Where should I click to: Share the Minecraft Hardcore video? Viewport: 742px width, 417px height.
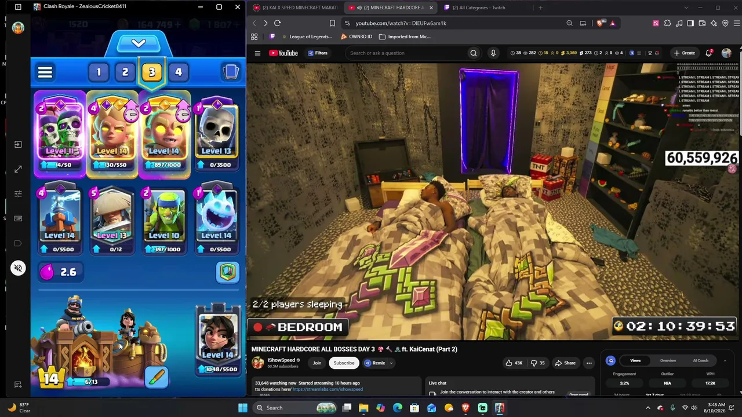565,363
